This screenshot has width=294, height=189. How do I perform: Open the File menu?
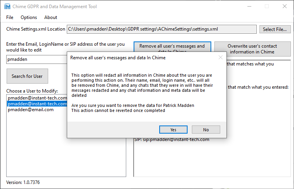coord(10,17)
